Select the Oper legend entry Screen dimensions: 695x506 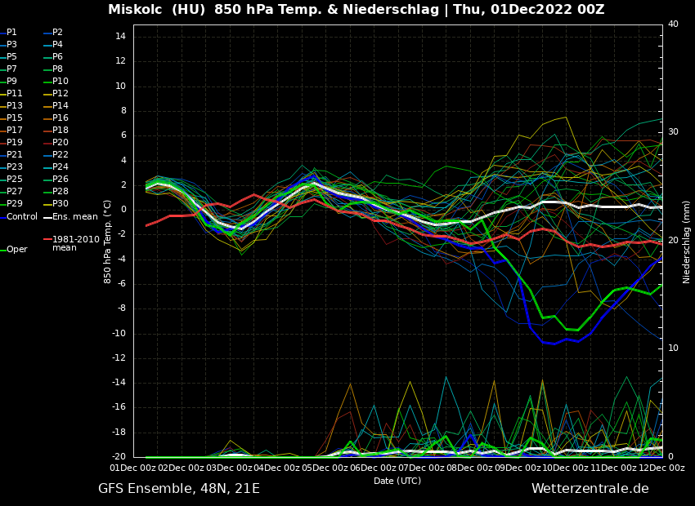[16, 250]
